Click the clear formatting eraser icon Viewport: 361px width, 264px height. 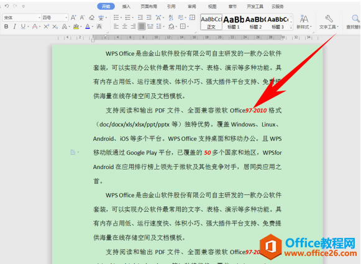(x=91, y=17)
